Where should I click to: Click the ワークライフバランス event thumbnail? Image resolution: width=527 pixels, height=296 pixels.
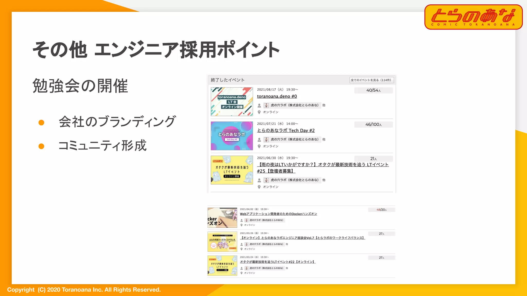click(x=222, y=242)
